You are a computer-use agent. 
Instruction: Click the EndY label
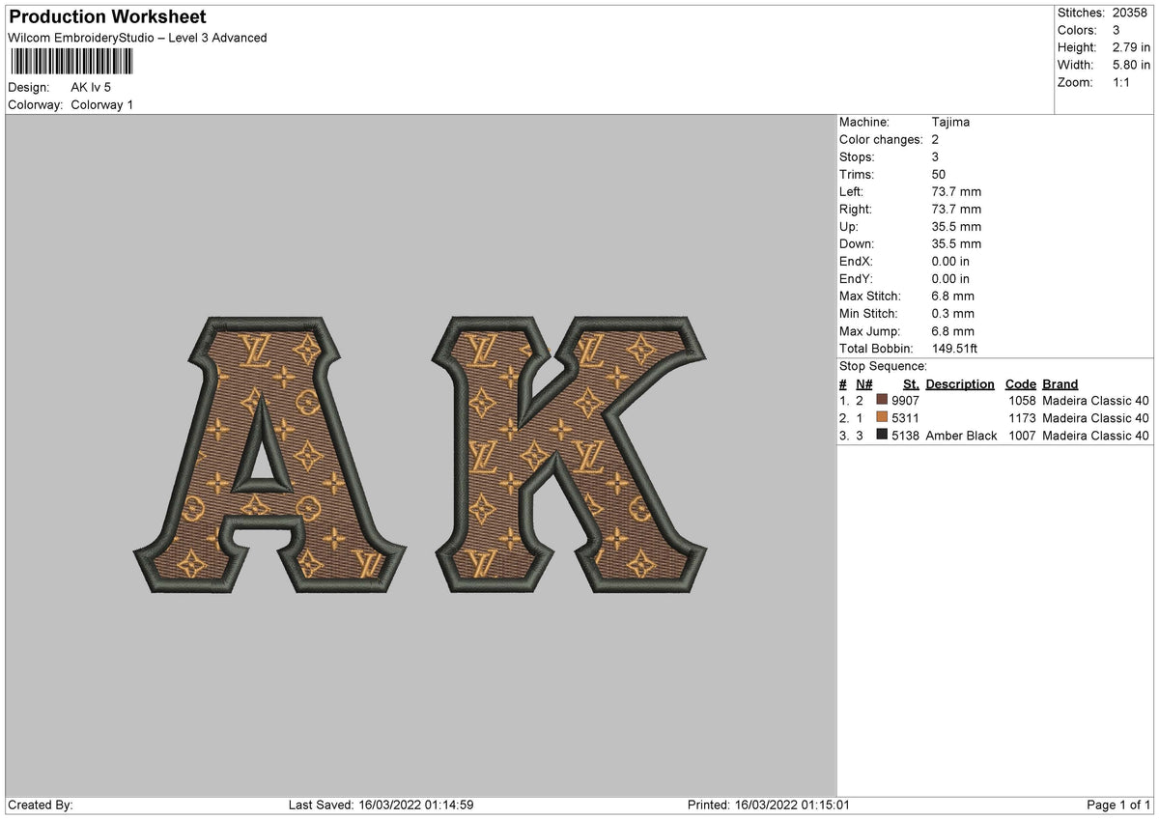coord(856,279)
